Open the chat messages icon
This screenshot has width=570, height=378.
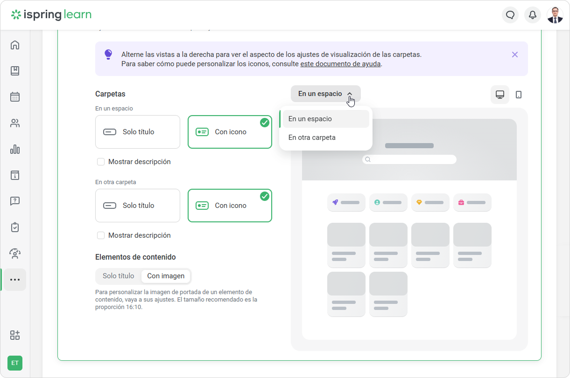coord(510,15)
